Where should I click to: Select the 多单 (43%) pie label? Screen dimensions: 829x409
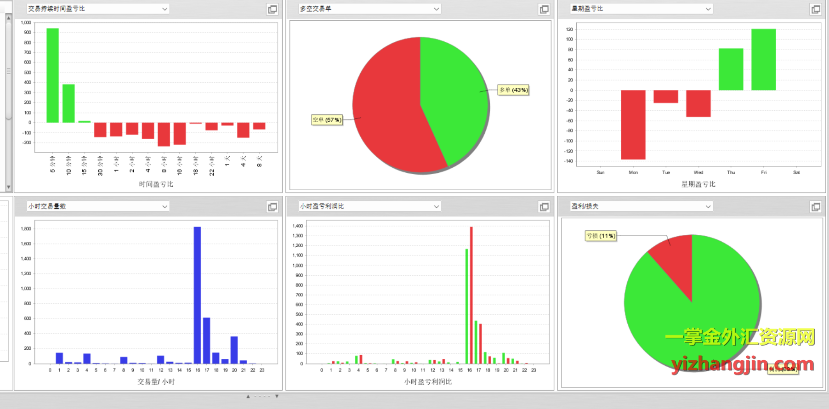[513, 90]
